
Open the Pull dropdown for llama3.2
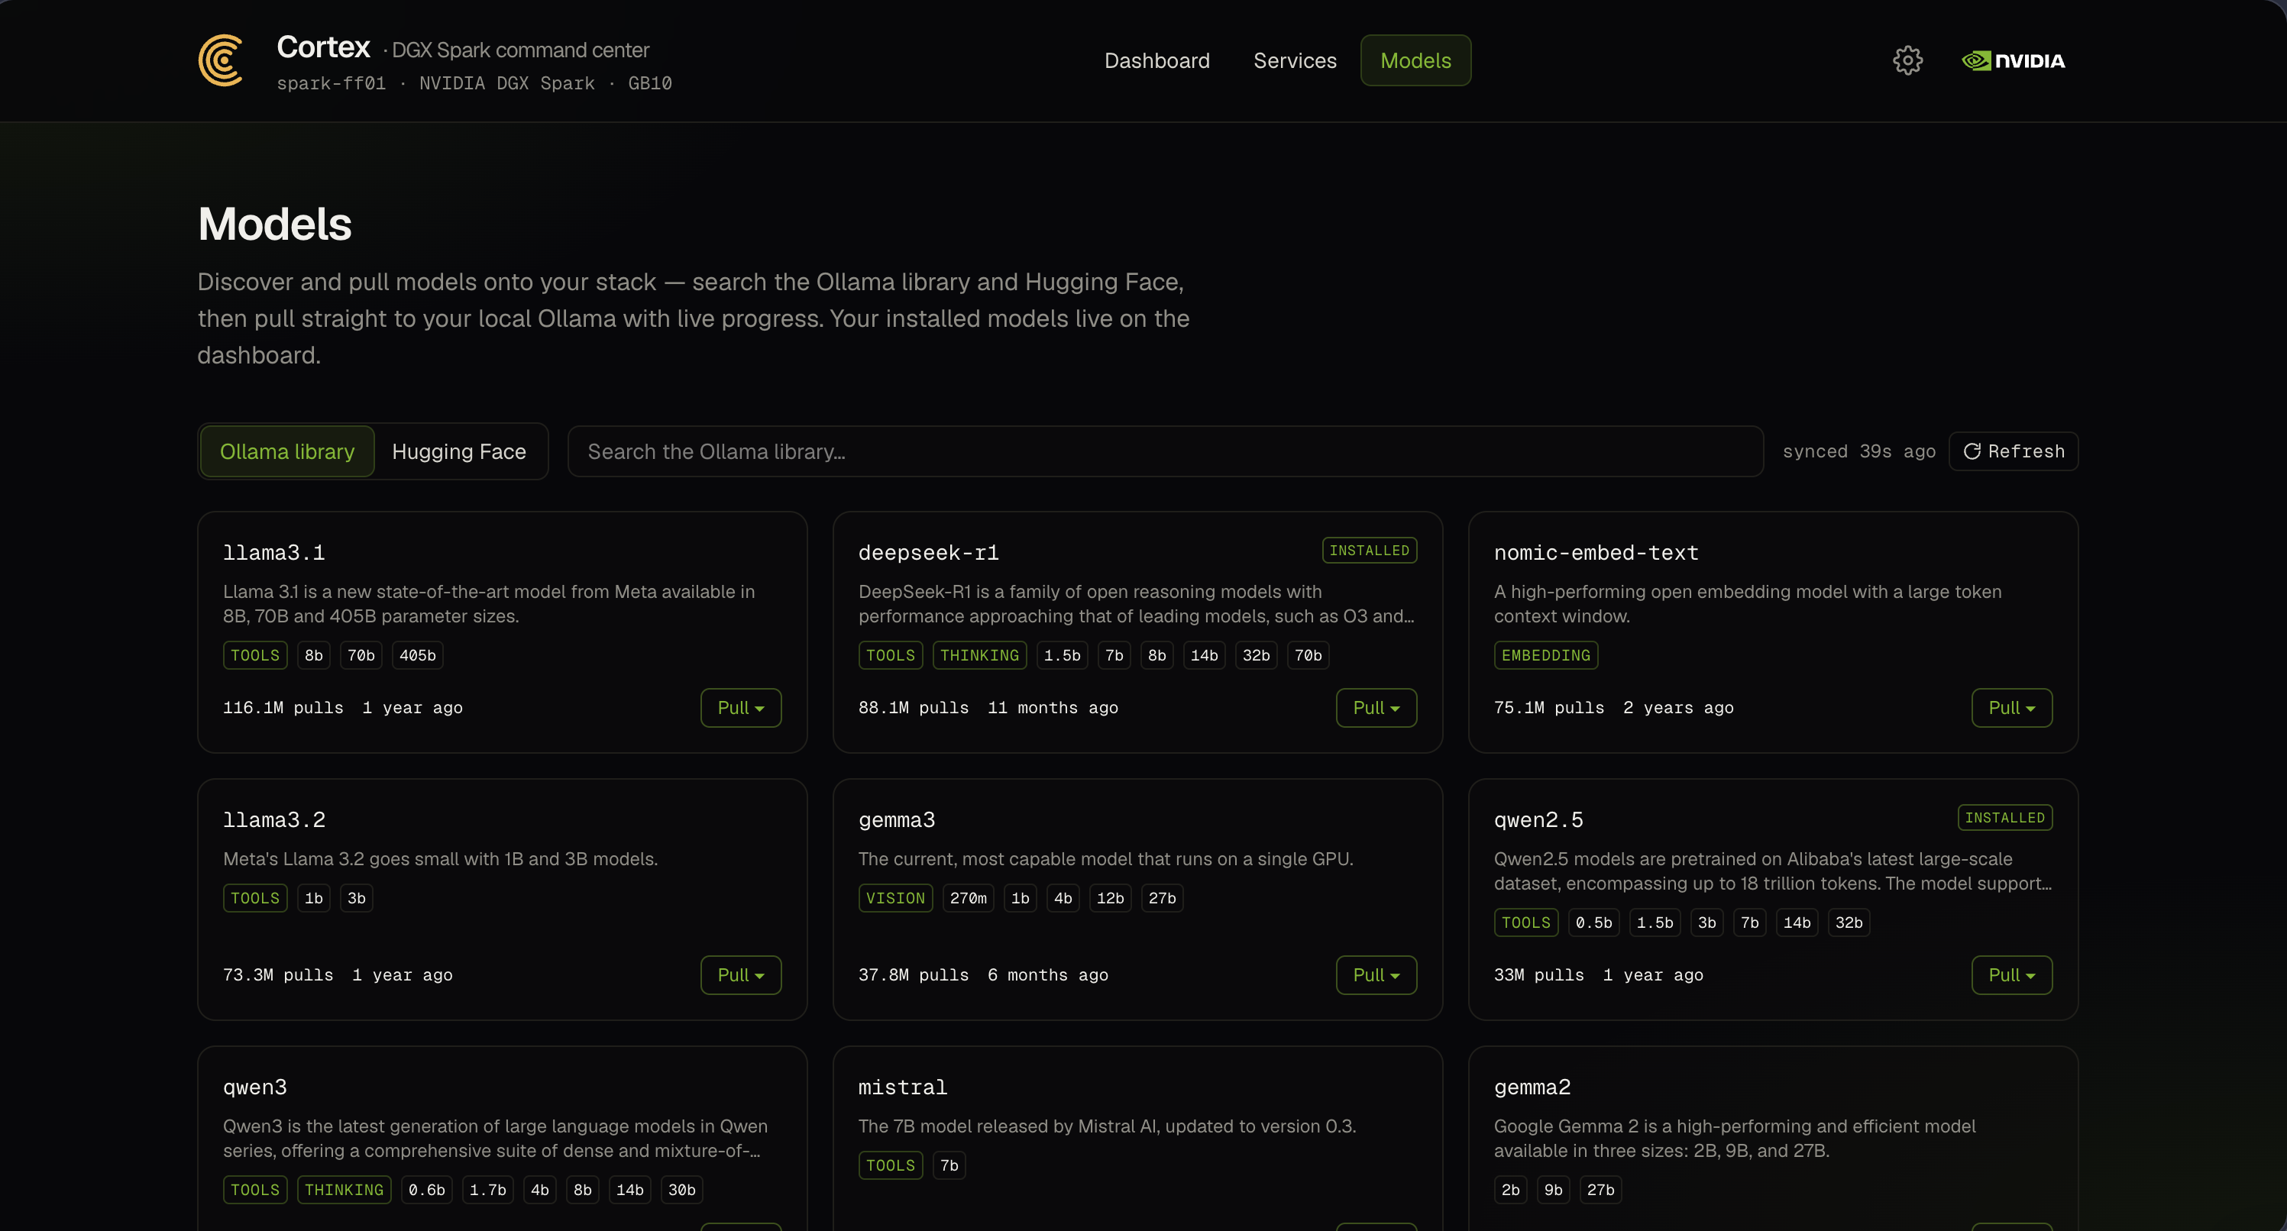(x=740, y=974)
